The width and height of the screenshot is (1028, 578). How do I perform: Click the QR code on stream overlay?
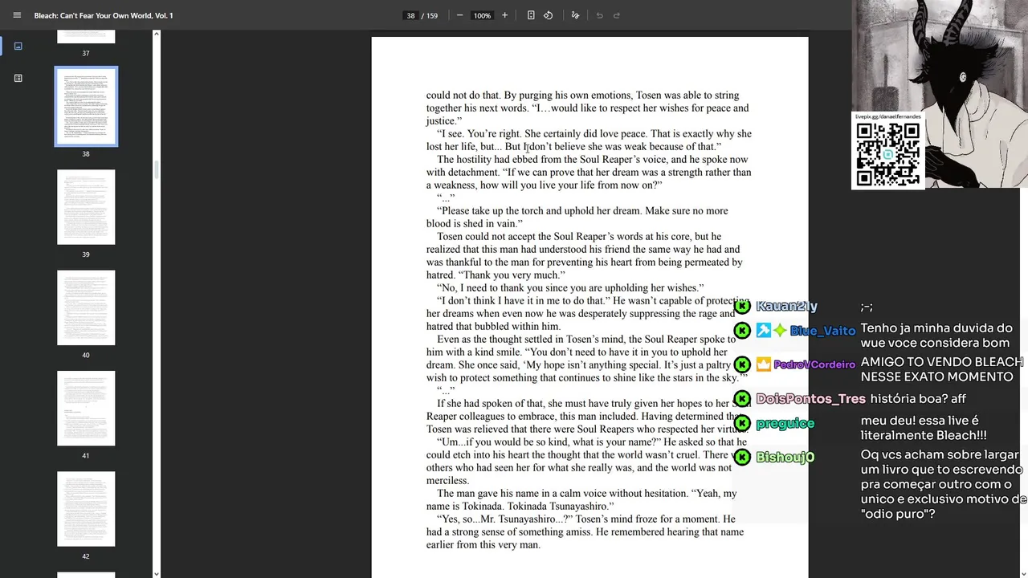(887, 154)
